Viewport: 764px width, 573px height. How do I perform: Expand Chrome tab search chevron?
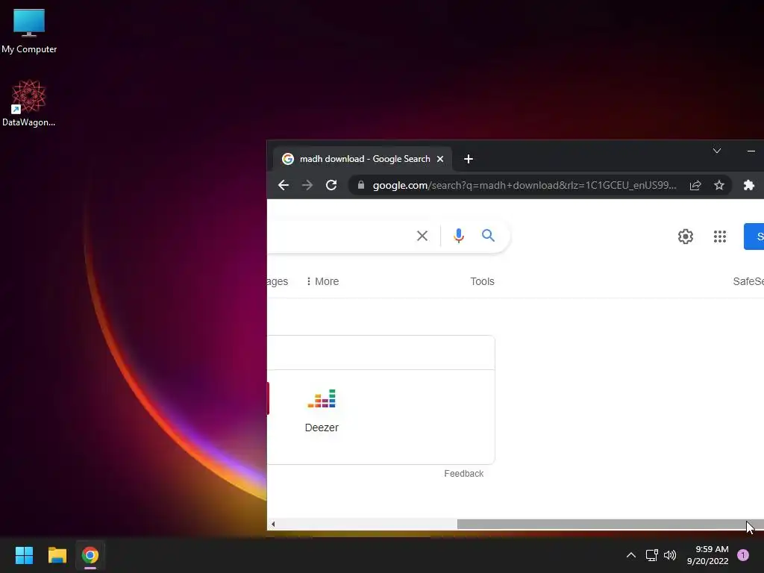point(717,151)
